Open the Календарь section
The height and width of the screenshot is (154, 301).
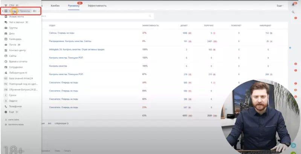click(15, 39)
